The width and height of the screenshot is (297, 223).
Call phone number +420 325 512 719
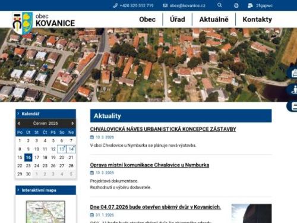click(137, 5)
